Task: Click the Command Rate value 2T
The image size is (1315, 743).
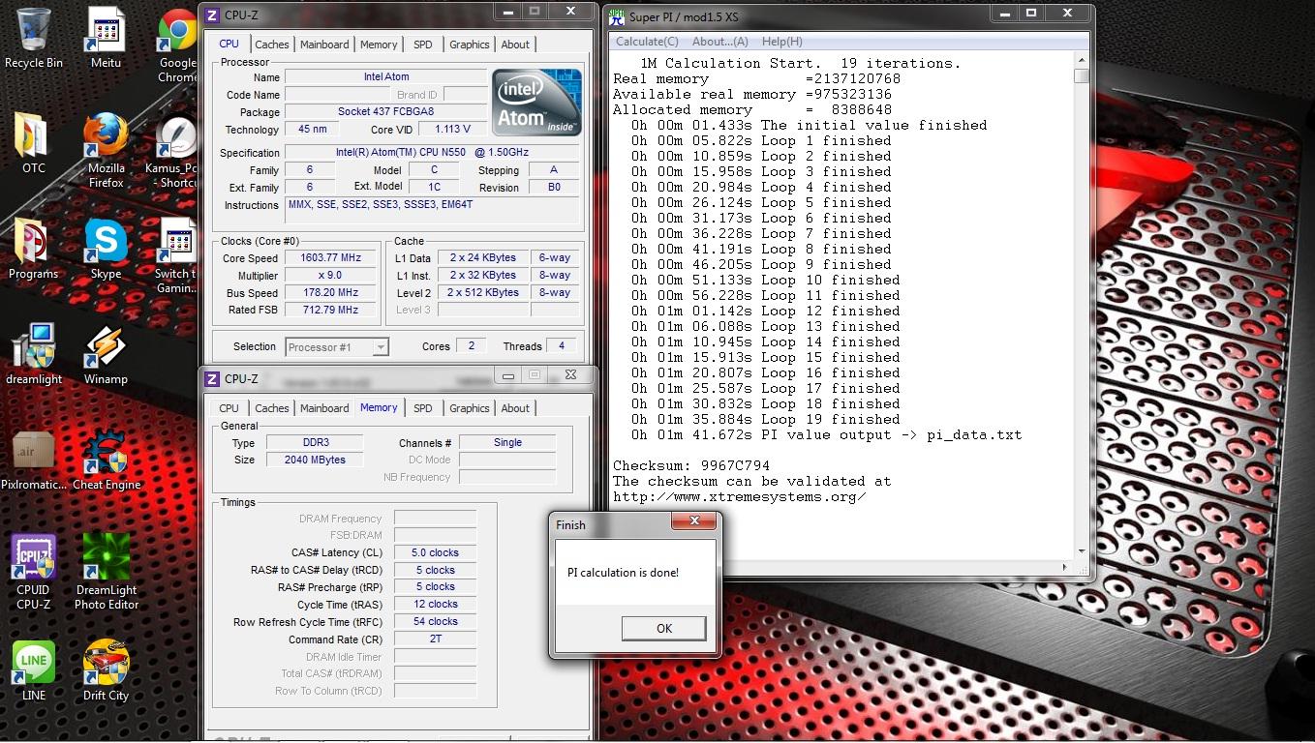Action: [x=435, y=639]
